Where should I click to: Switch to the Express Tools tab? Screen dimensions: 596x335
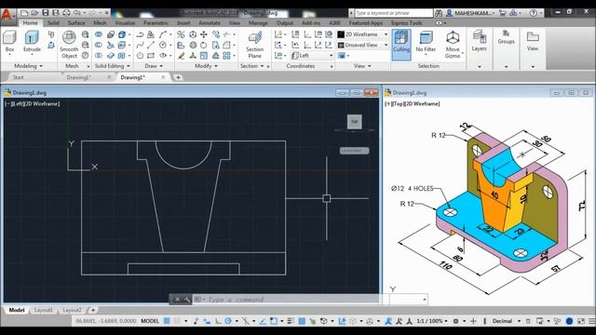click(x=406, y=22)
